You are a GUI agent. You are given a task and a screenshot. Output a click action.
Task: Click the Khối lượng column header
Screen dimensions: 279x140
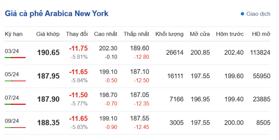(x=169, y=34)
